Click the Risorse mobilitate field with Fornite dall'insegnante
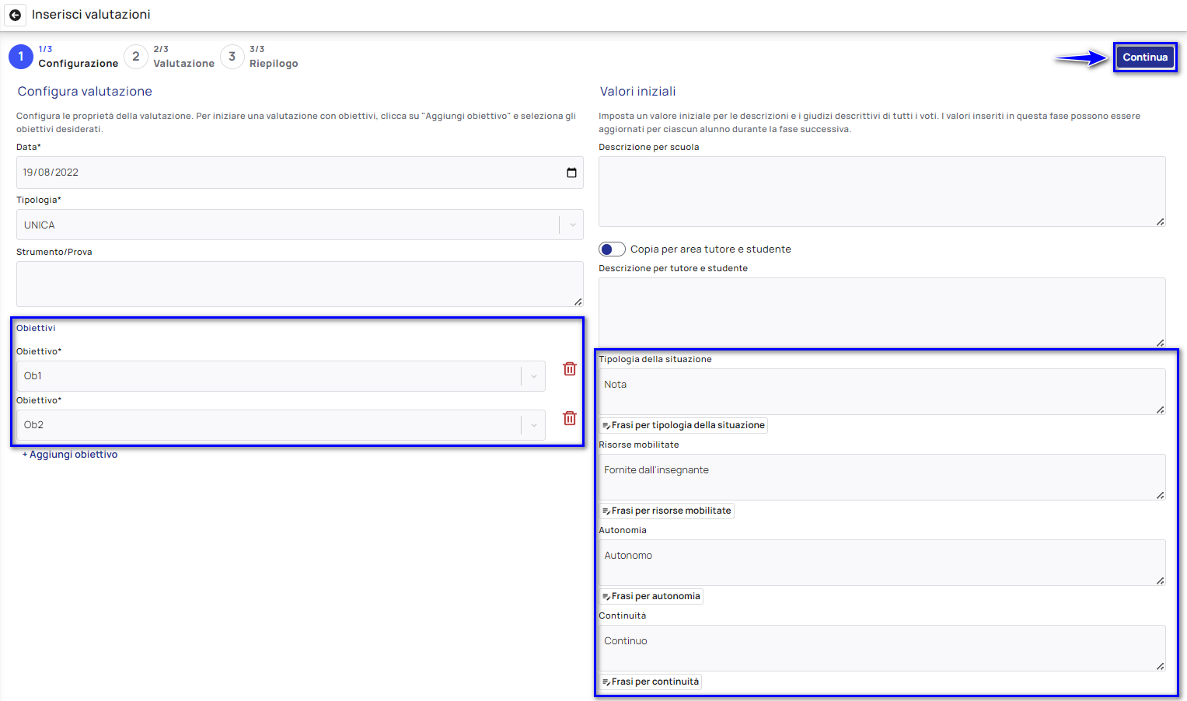 (882, 477)
